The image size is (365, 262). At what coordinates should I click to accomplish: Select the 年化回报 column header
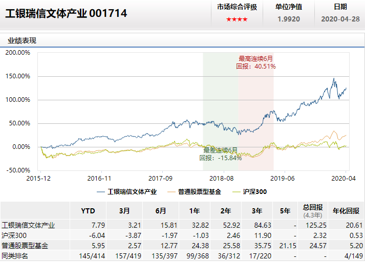pyautogui.click(x=346, y=211)
